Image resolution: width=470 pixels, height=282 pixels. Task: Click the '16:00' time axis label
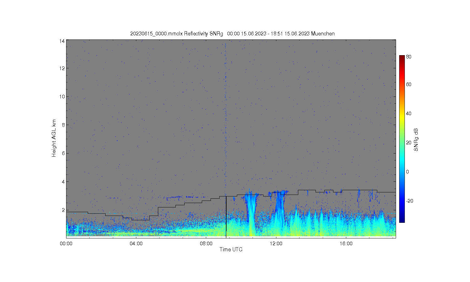pos(346,243)
